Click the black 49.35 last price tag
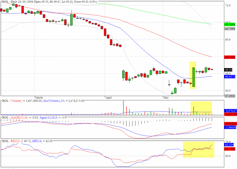Image resolution: width=237 pixels, height=169 pixels. tap(228, 70)
